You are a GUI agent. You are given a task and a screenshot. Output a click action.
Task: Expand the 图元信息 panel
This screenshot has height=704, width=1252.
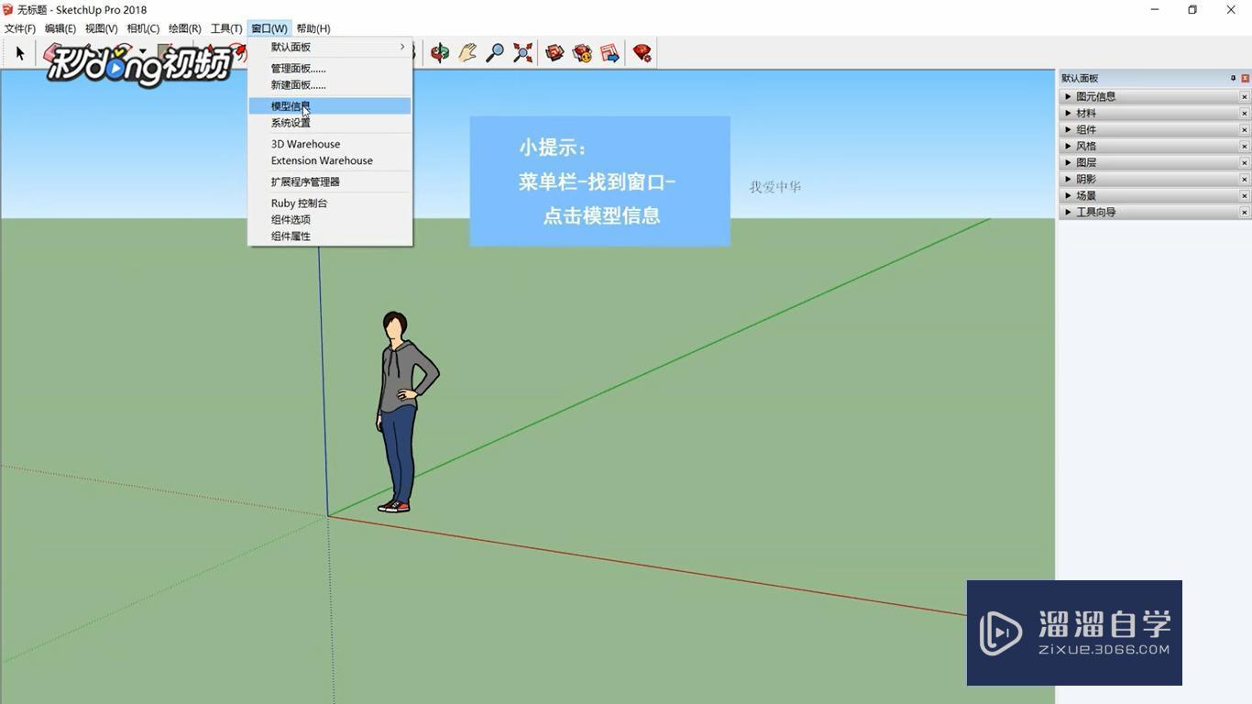[x=1068, y=96]
